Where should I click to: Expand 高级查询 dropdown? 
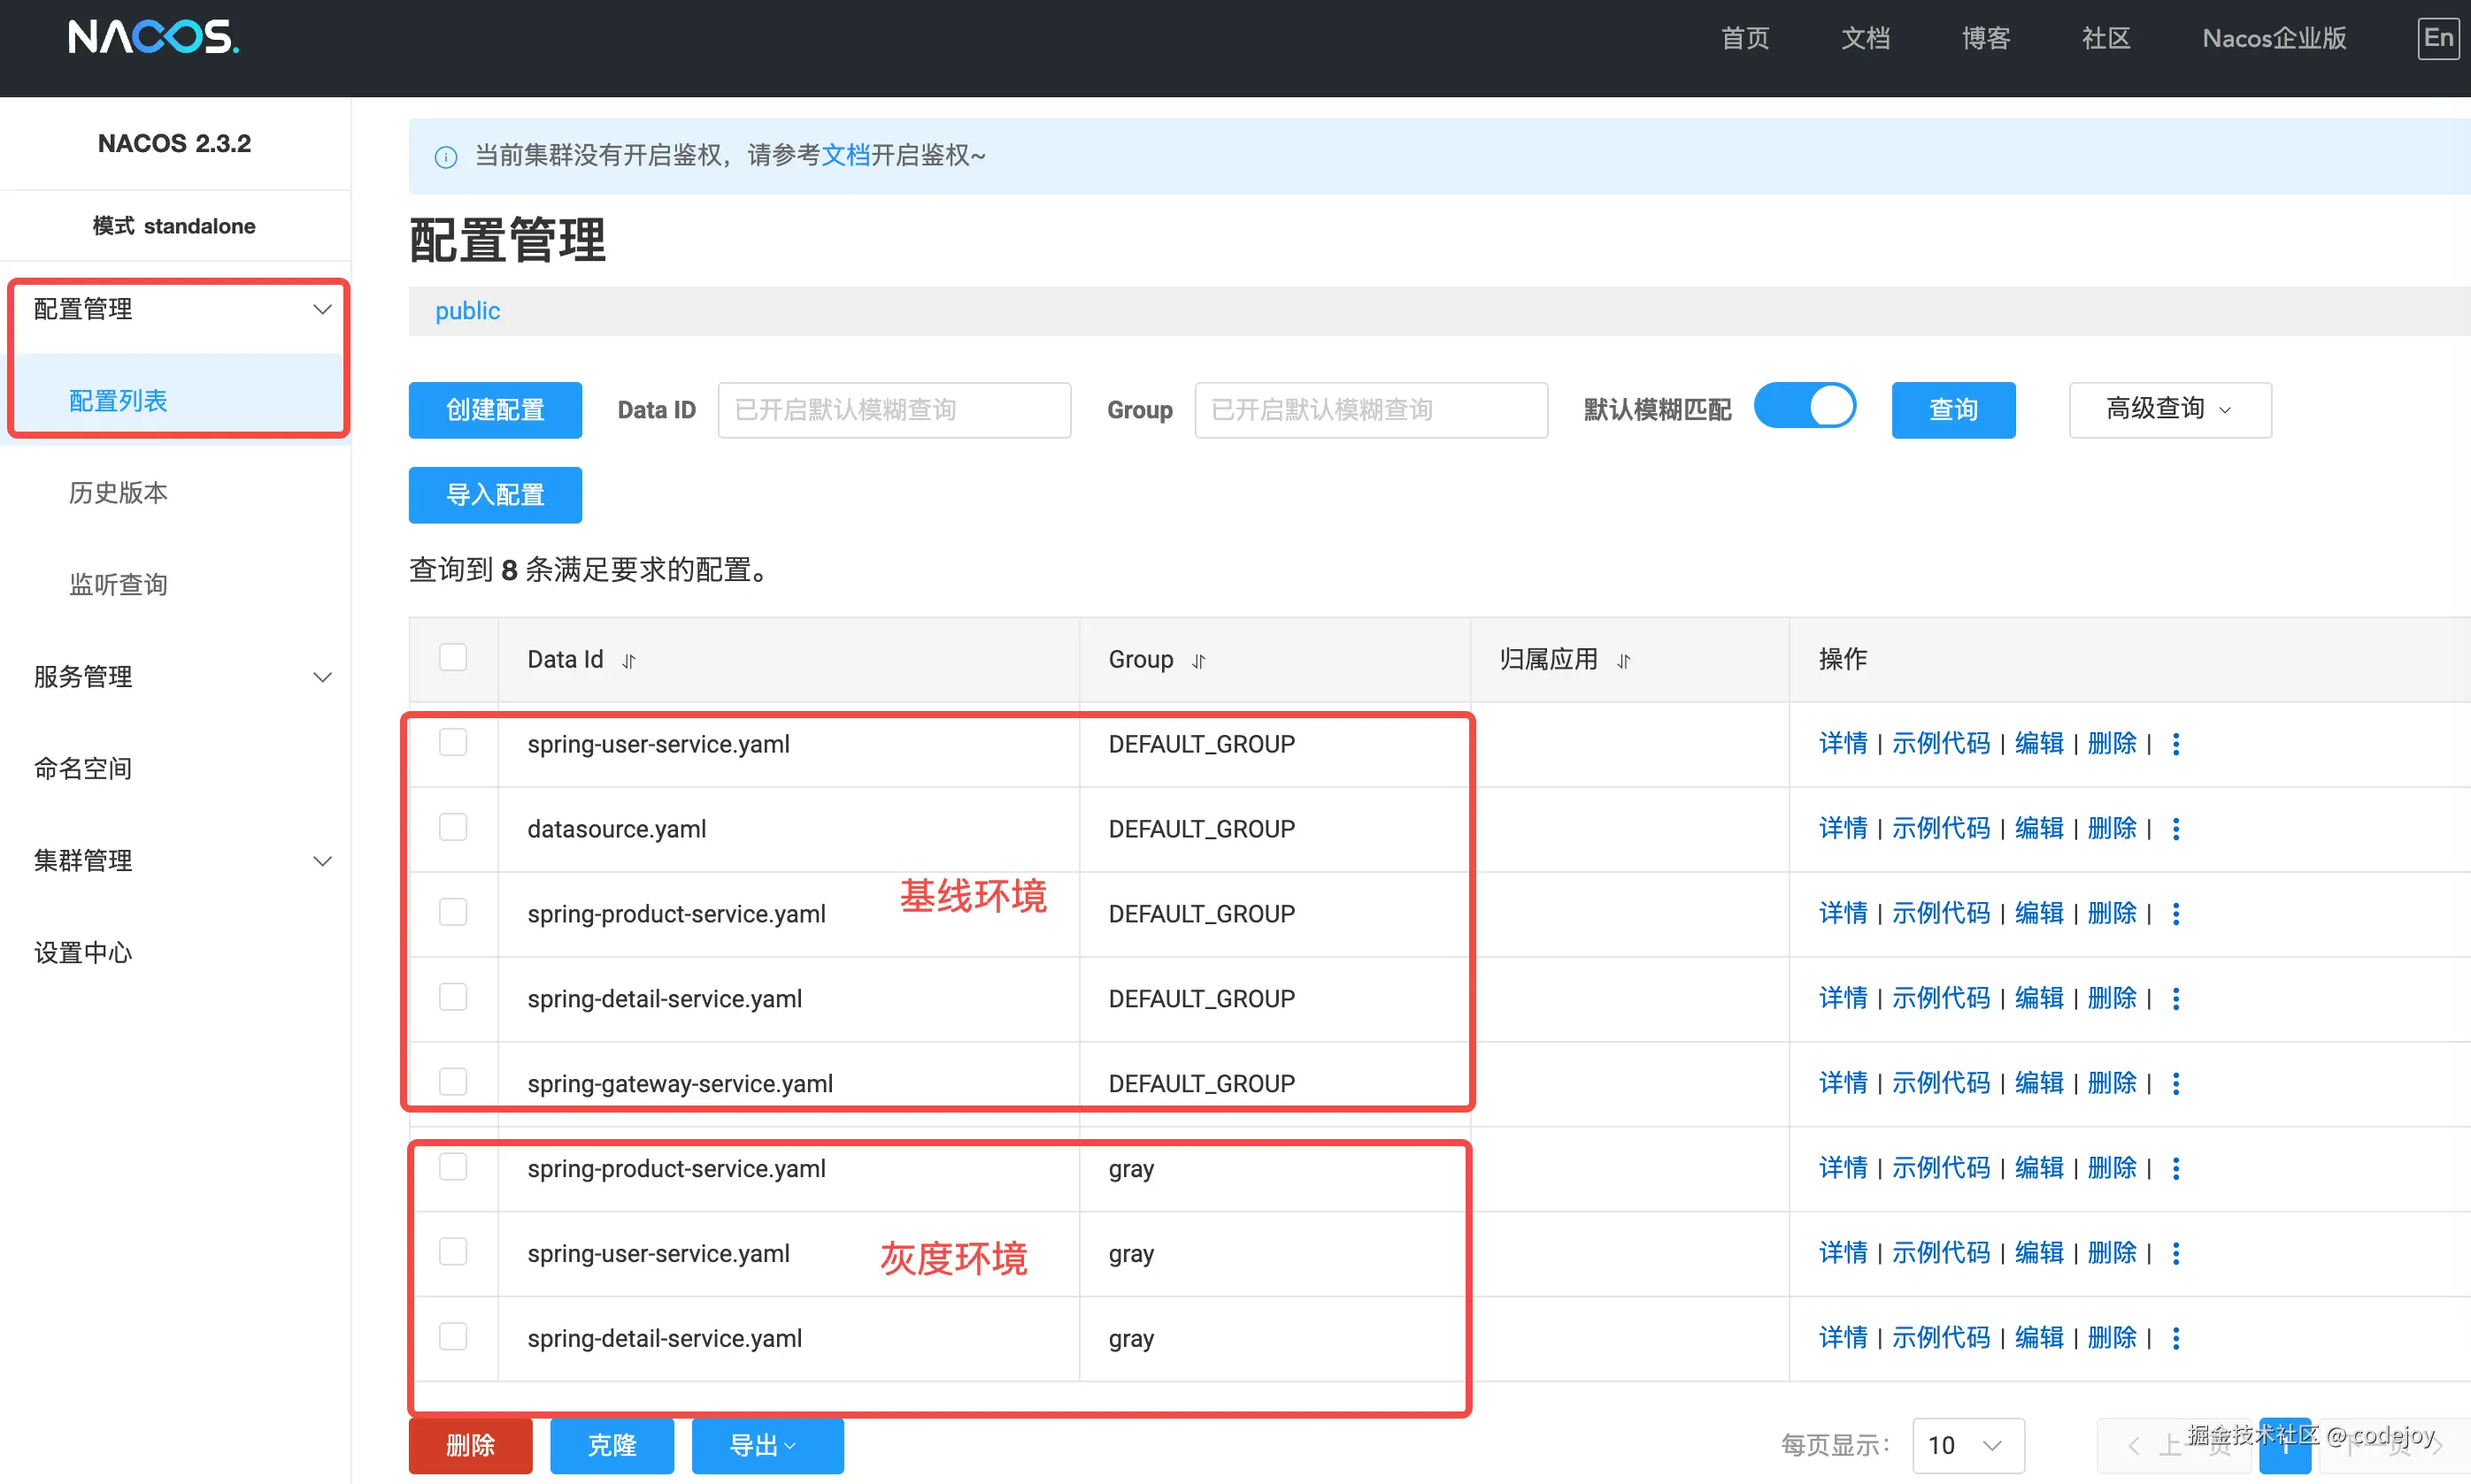tap(2169, 410)
